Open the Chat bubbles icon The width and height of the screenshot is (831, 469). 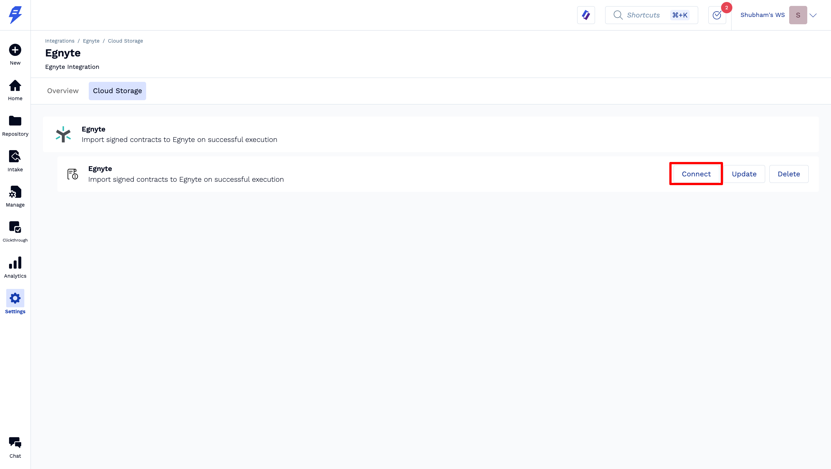(x=15, y=442)
